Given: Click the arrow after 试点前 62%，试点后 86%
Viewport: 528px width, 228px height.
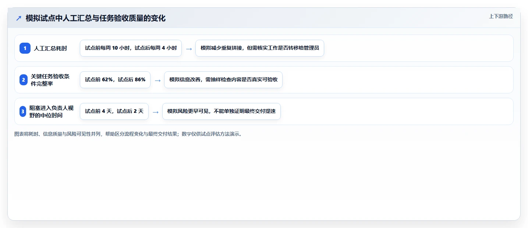Looking at the screenshot, I should click(x=157, y=80).
